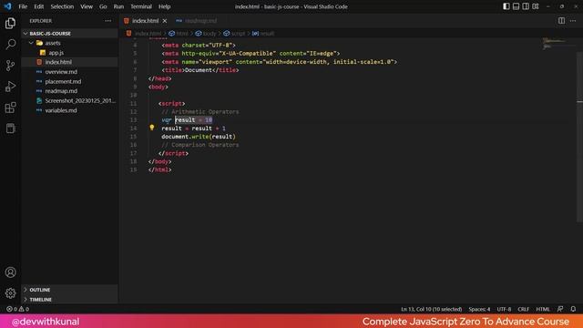Screen dimensions: 583x328
Task: Open Run and Debug view
Action: click(10, 87)
